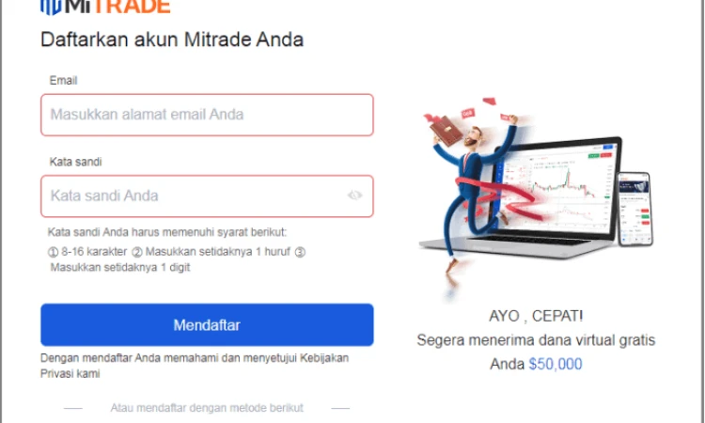The height and width of the screenshot is (423, 705).
Task: Submit with the Mendaftar button
Action: [207, 324]
